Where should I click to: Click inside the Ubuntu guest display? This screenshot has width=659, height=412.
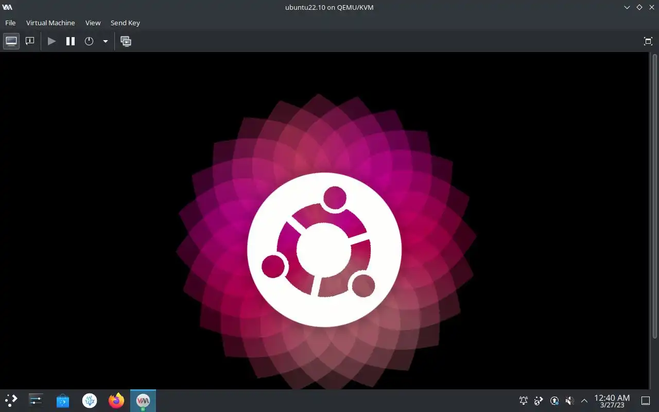tap(325, 220)
